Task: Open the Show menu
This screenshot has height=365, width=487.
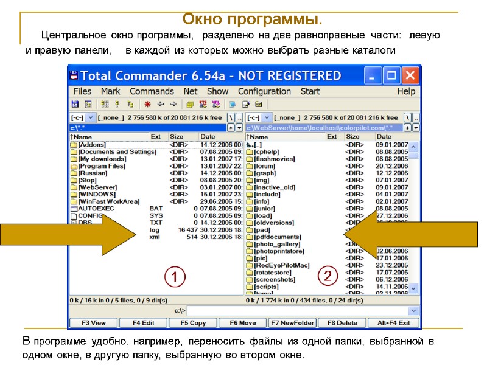Action: point(218,91)
